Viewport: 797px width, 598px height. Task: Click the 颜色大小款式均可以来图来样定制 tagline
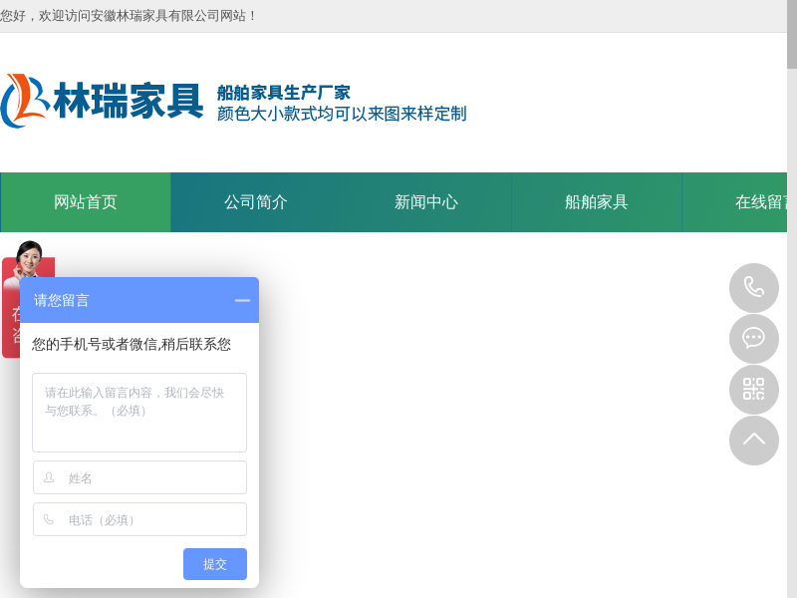click(342, 114)
